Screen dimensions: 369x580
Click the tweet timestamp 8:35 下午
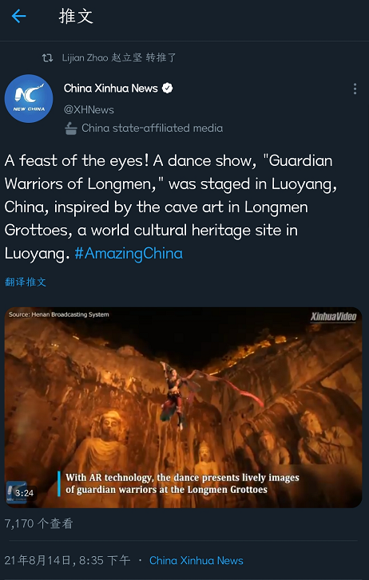point(105,560)
